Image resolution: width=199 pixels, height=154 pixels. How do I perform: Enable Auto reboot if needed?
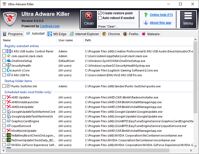[x=100, y=18]
